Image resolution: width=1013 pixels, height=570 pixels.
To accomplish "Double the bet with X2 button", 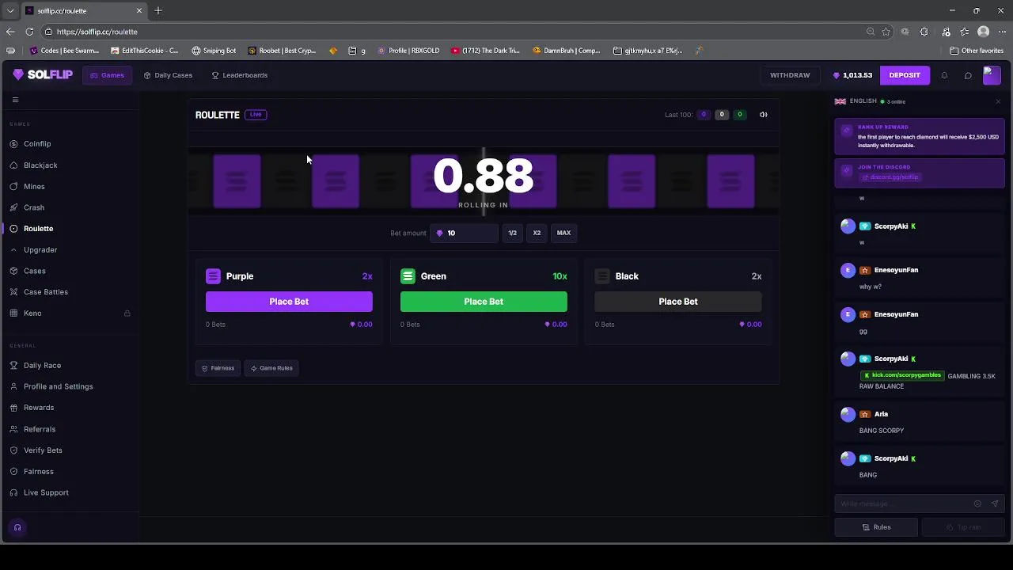I will (x=537, y=233).
